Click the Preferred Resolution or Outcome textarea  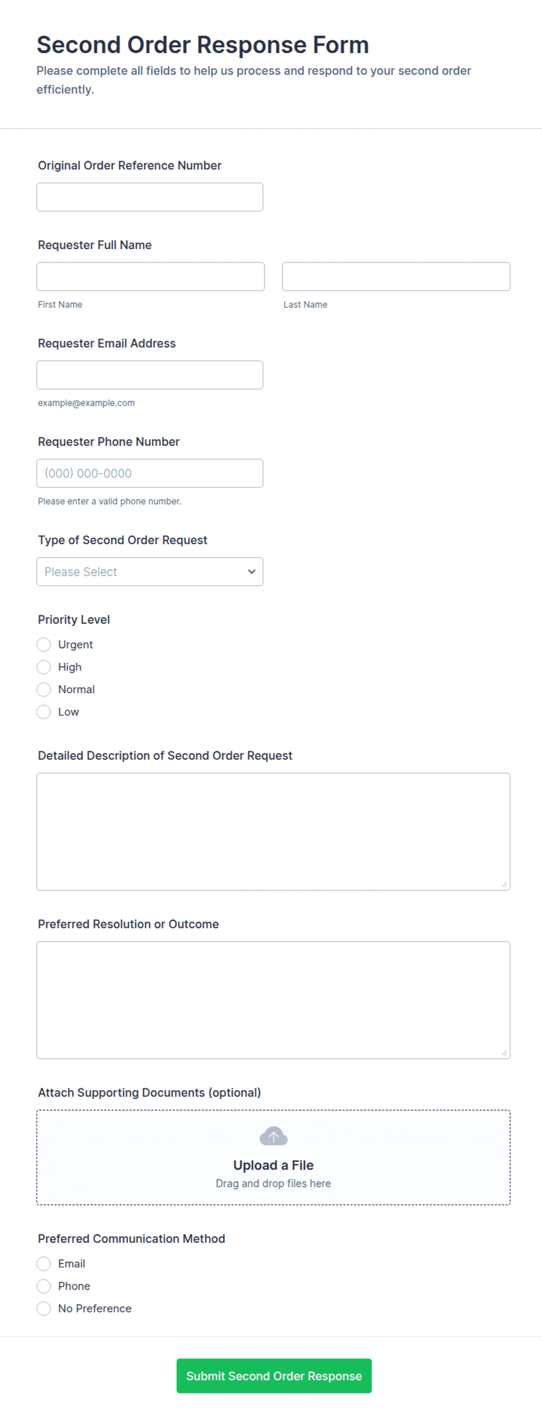[273, 1000]
